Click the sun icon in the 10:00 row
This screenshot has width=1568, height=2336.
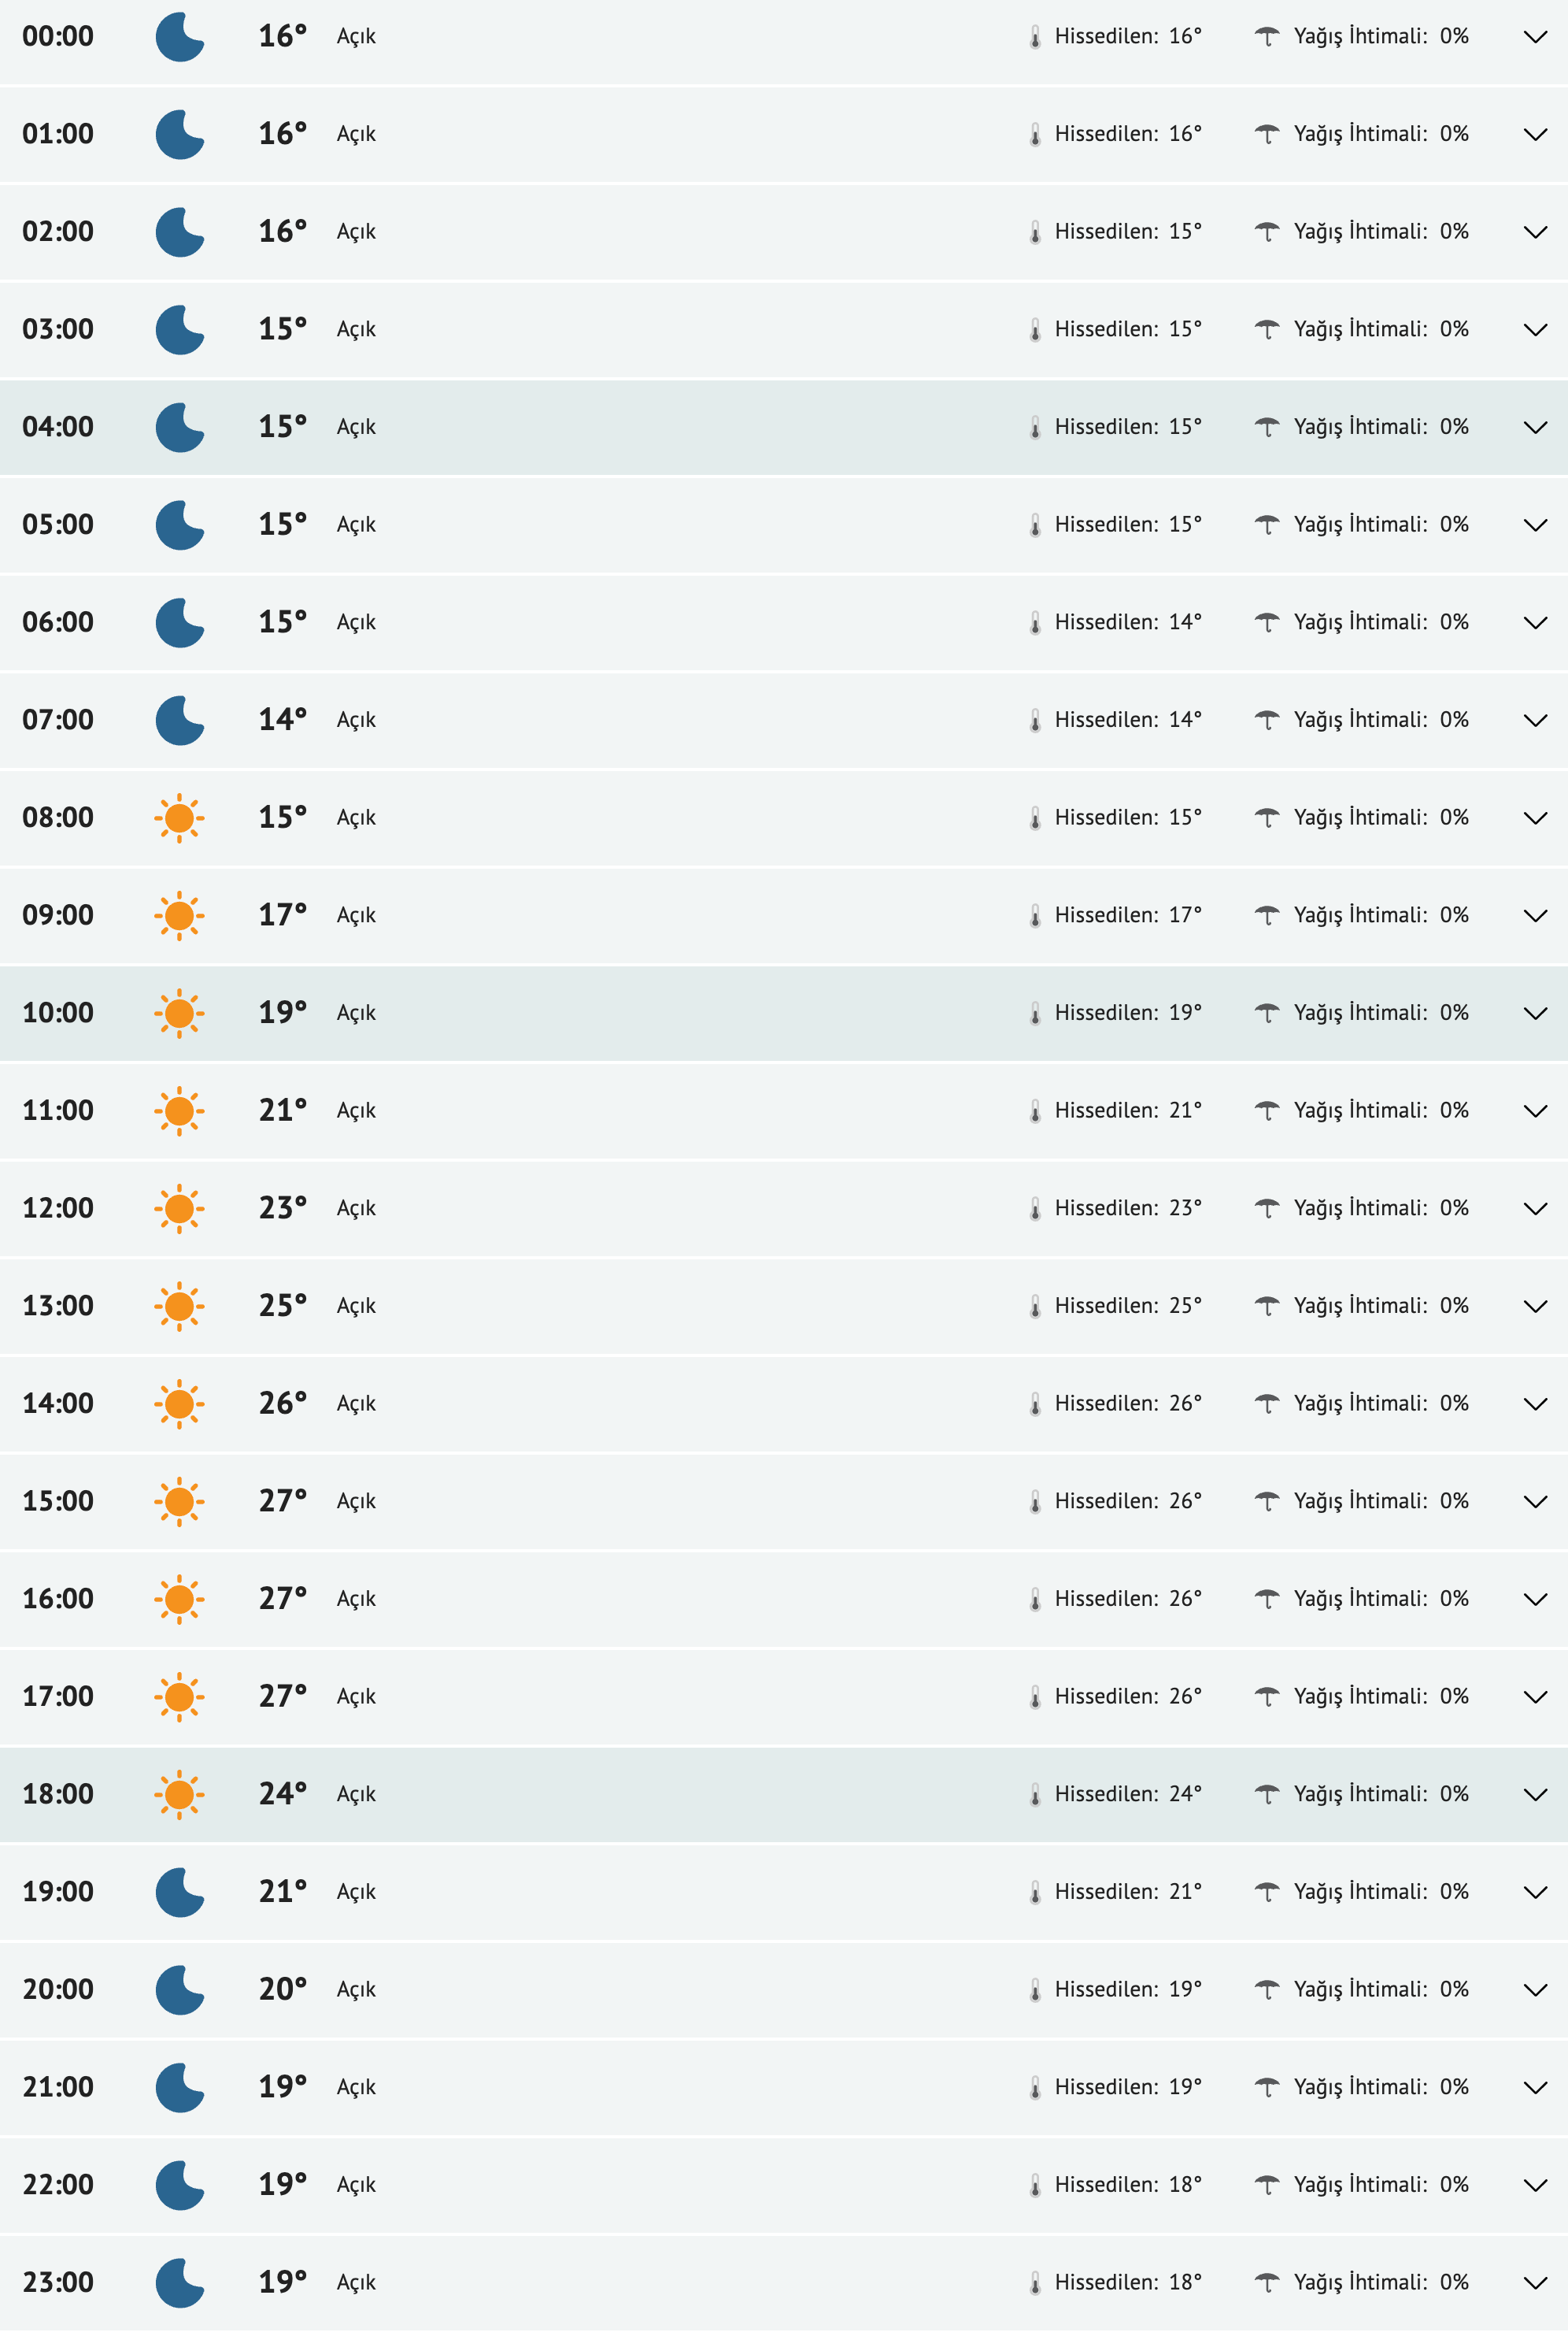tap(180, 1014)
